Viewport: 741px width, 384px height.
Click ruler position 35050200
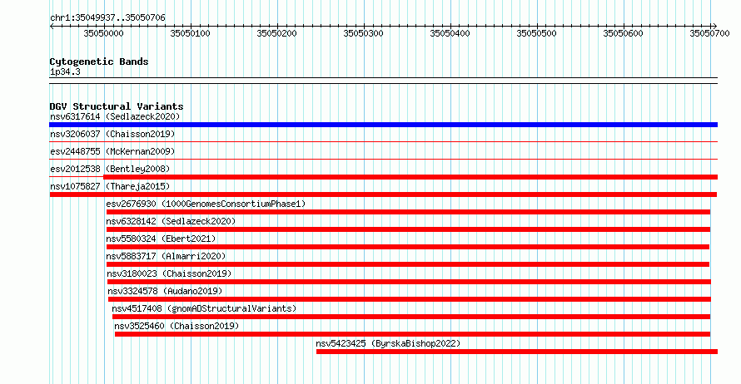277,33
